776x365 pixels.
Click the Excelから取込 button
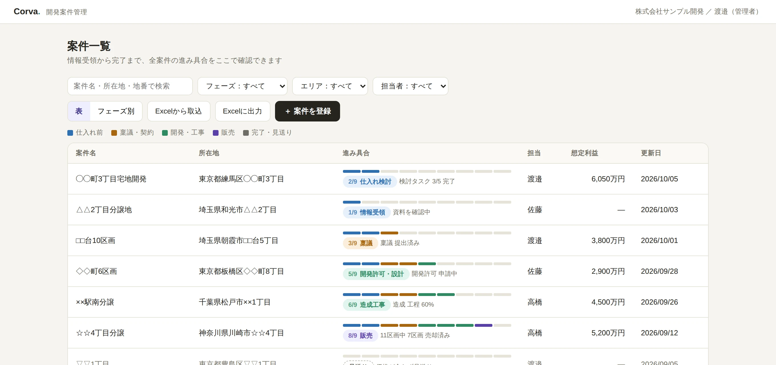(179, 111)
